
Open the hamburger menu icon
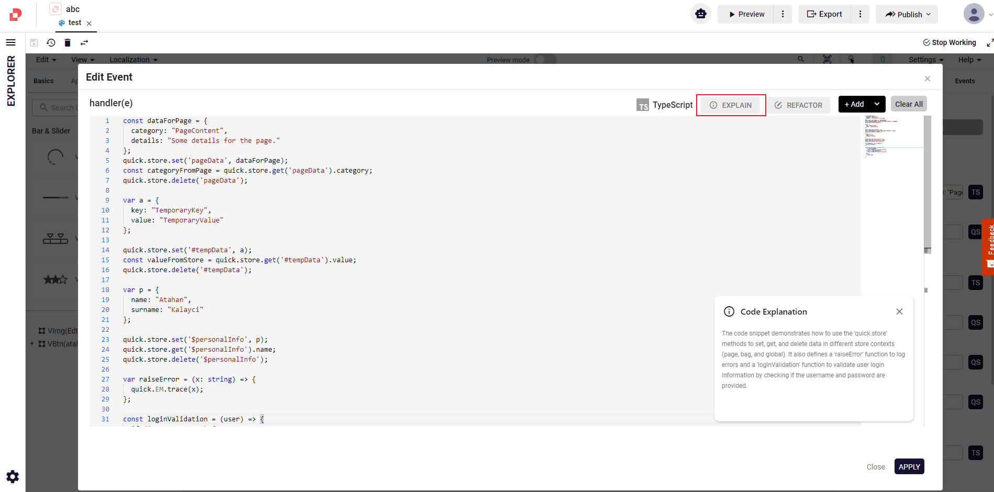point(10,42)
